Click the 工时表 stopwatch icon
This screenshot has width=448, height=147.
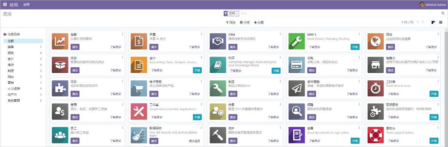coord(376,88)
